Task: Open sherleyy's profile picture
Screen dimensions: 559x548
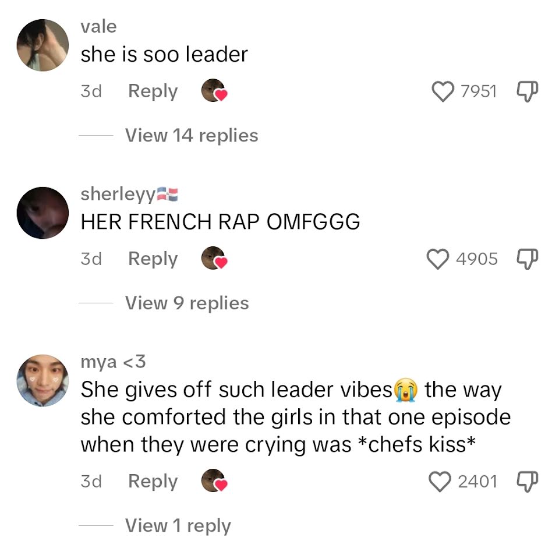Action: 43,213
